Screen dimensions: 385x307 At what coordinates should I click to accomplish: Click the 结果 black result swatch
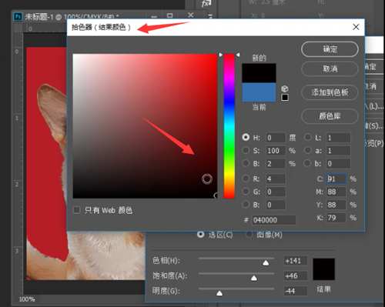click(x=323, y=269)
